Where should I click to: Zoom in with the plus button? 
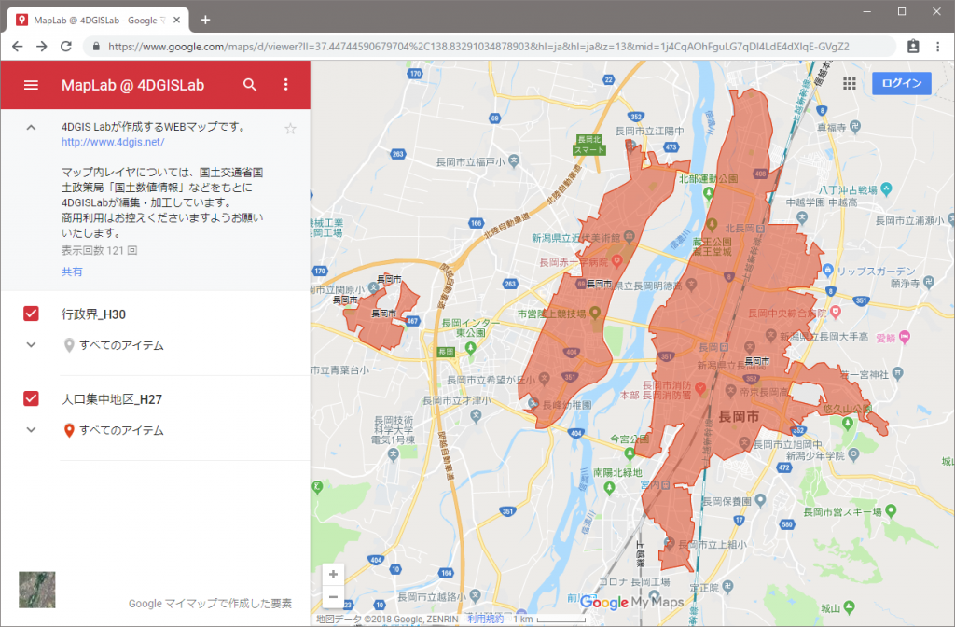click(x=333, y=574)
